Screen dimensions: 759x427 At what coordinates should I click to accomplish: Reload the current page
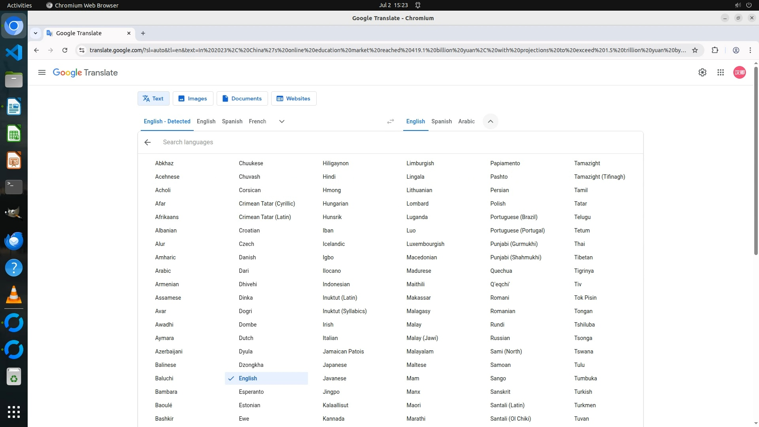65,50
